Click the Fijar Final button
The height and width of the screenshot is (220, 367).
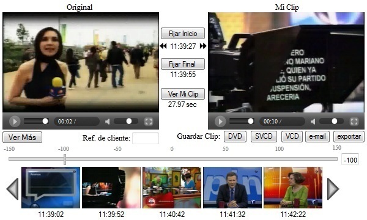tap(183, 64)
